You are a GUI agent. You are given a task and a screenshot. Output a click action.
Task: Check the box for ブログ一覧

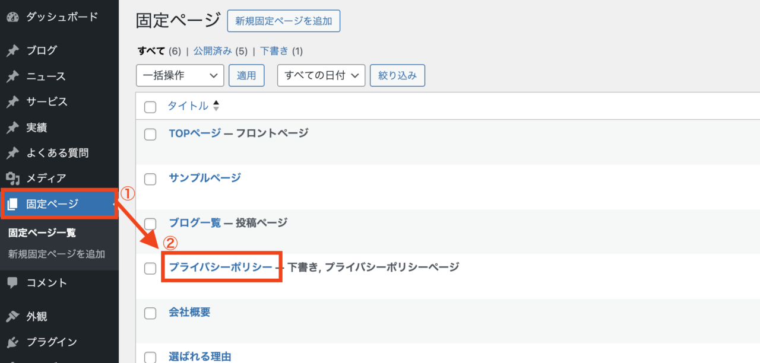click(x=150, y=224)
